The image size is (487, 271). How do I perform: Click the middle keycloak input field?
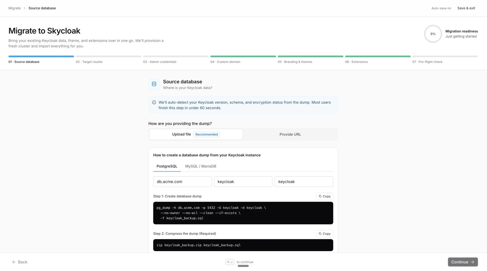(x=243, y=181)
